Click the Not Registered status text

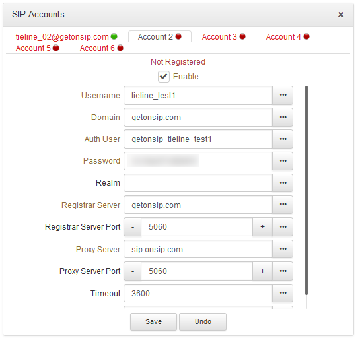(178, 62)
